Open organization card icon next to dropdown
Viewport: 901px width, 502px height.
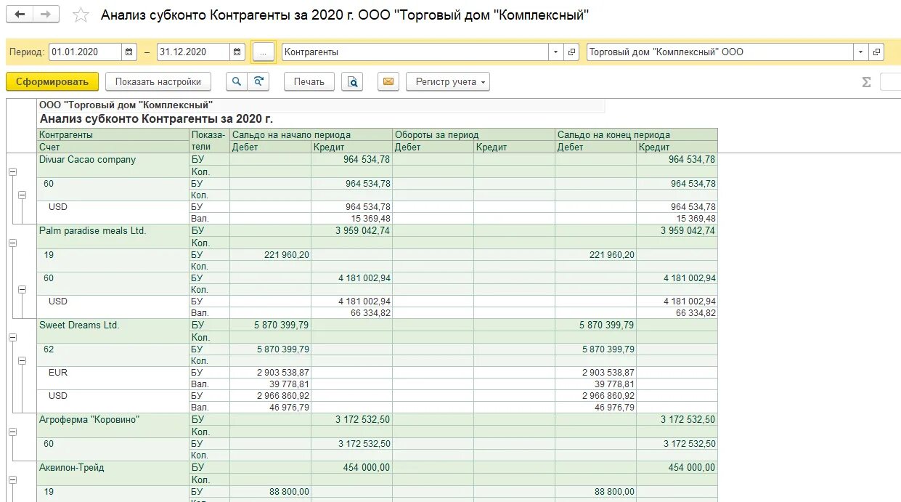(876, 52)
